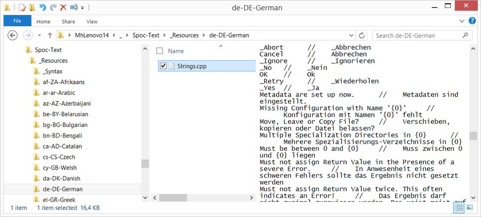
Task: Open window system menu via title folder icon
Action: pos(8,7)
